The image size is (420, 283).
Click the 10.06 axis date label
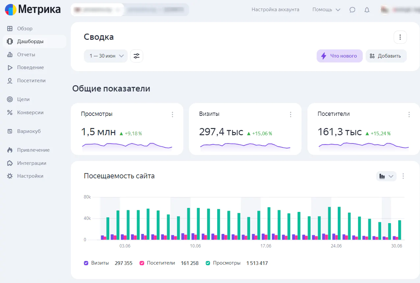click(196, 246)
